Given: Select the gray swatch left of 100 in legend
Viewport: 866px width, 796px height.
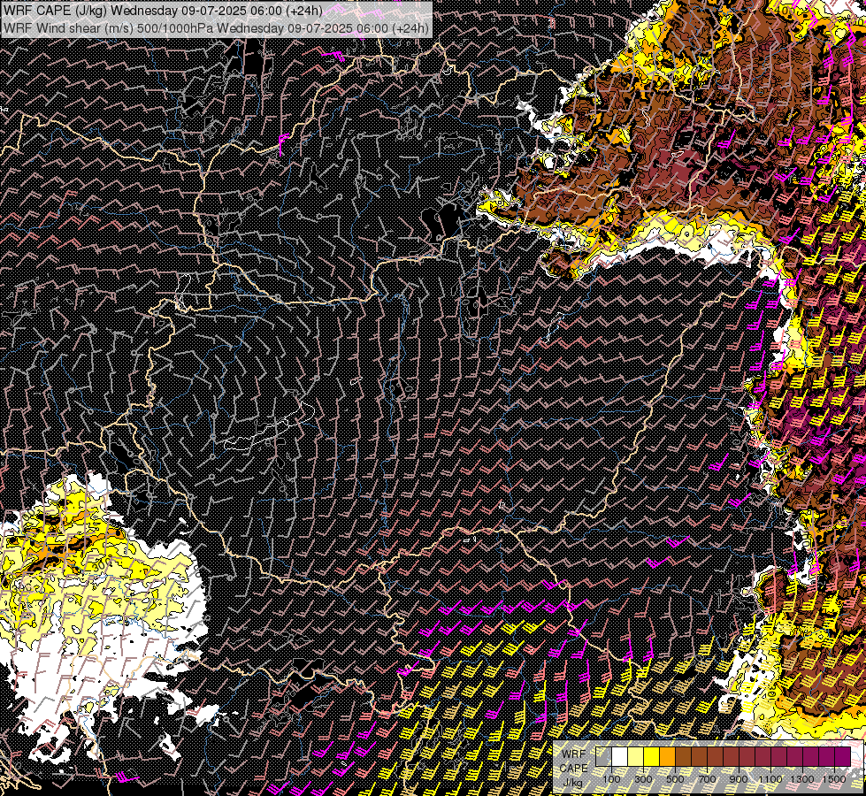Looking at the screenshot, I should pos(603,756).
